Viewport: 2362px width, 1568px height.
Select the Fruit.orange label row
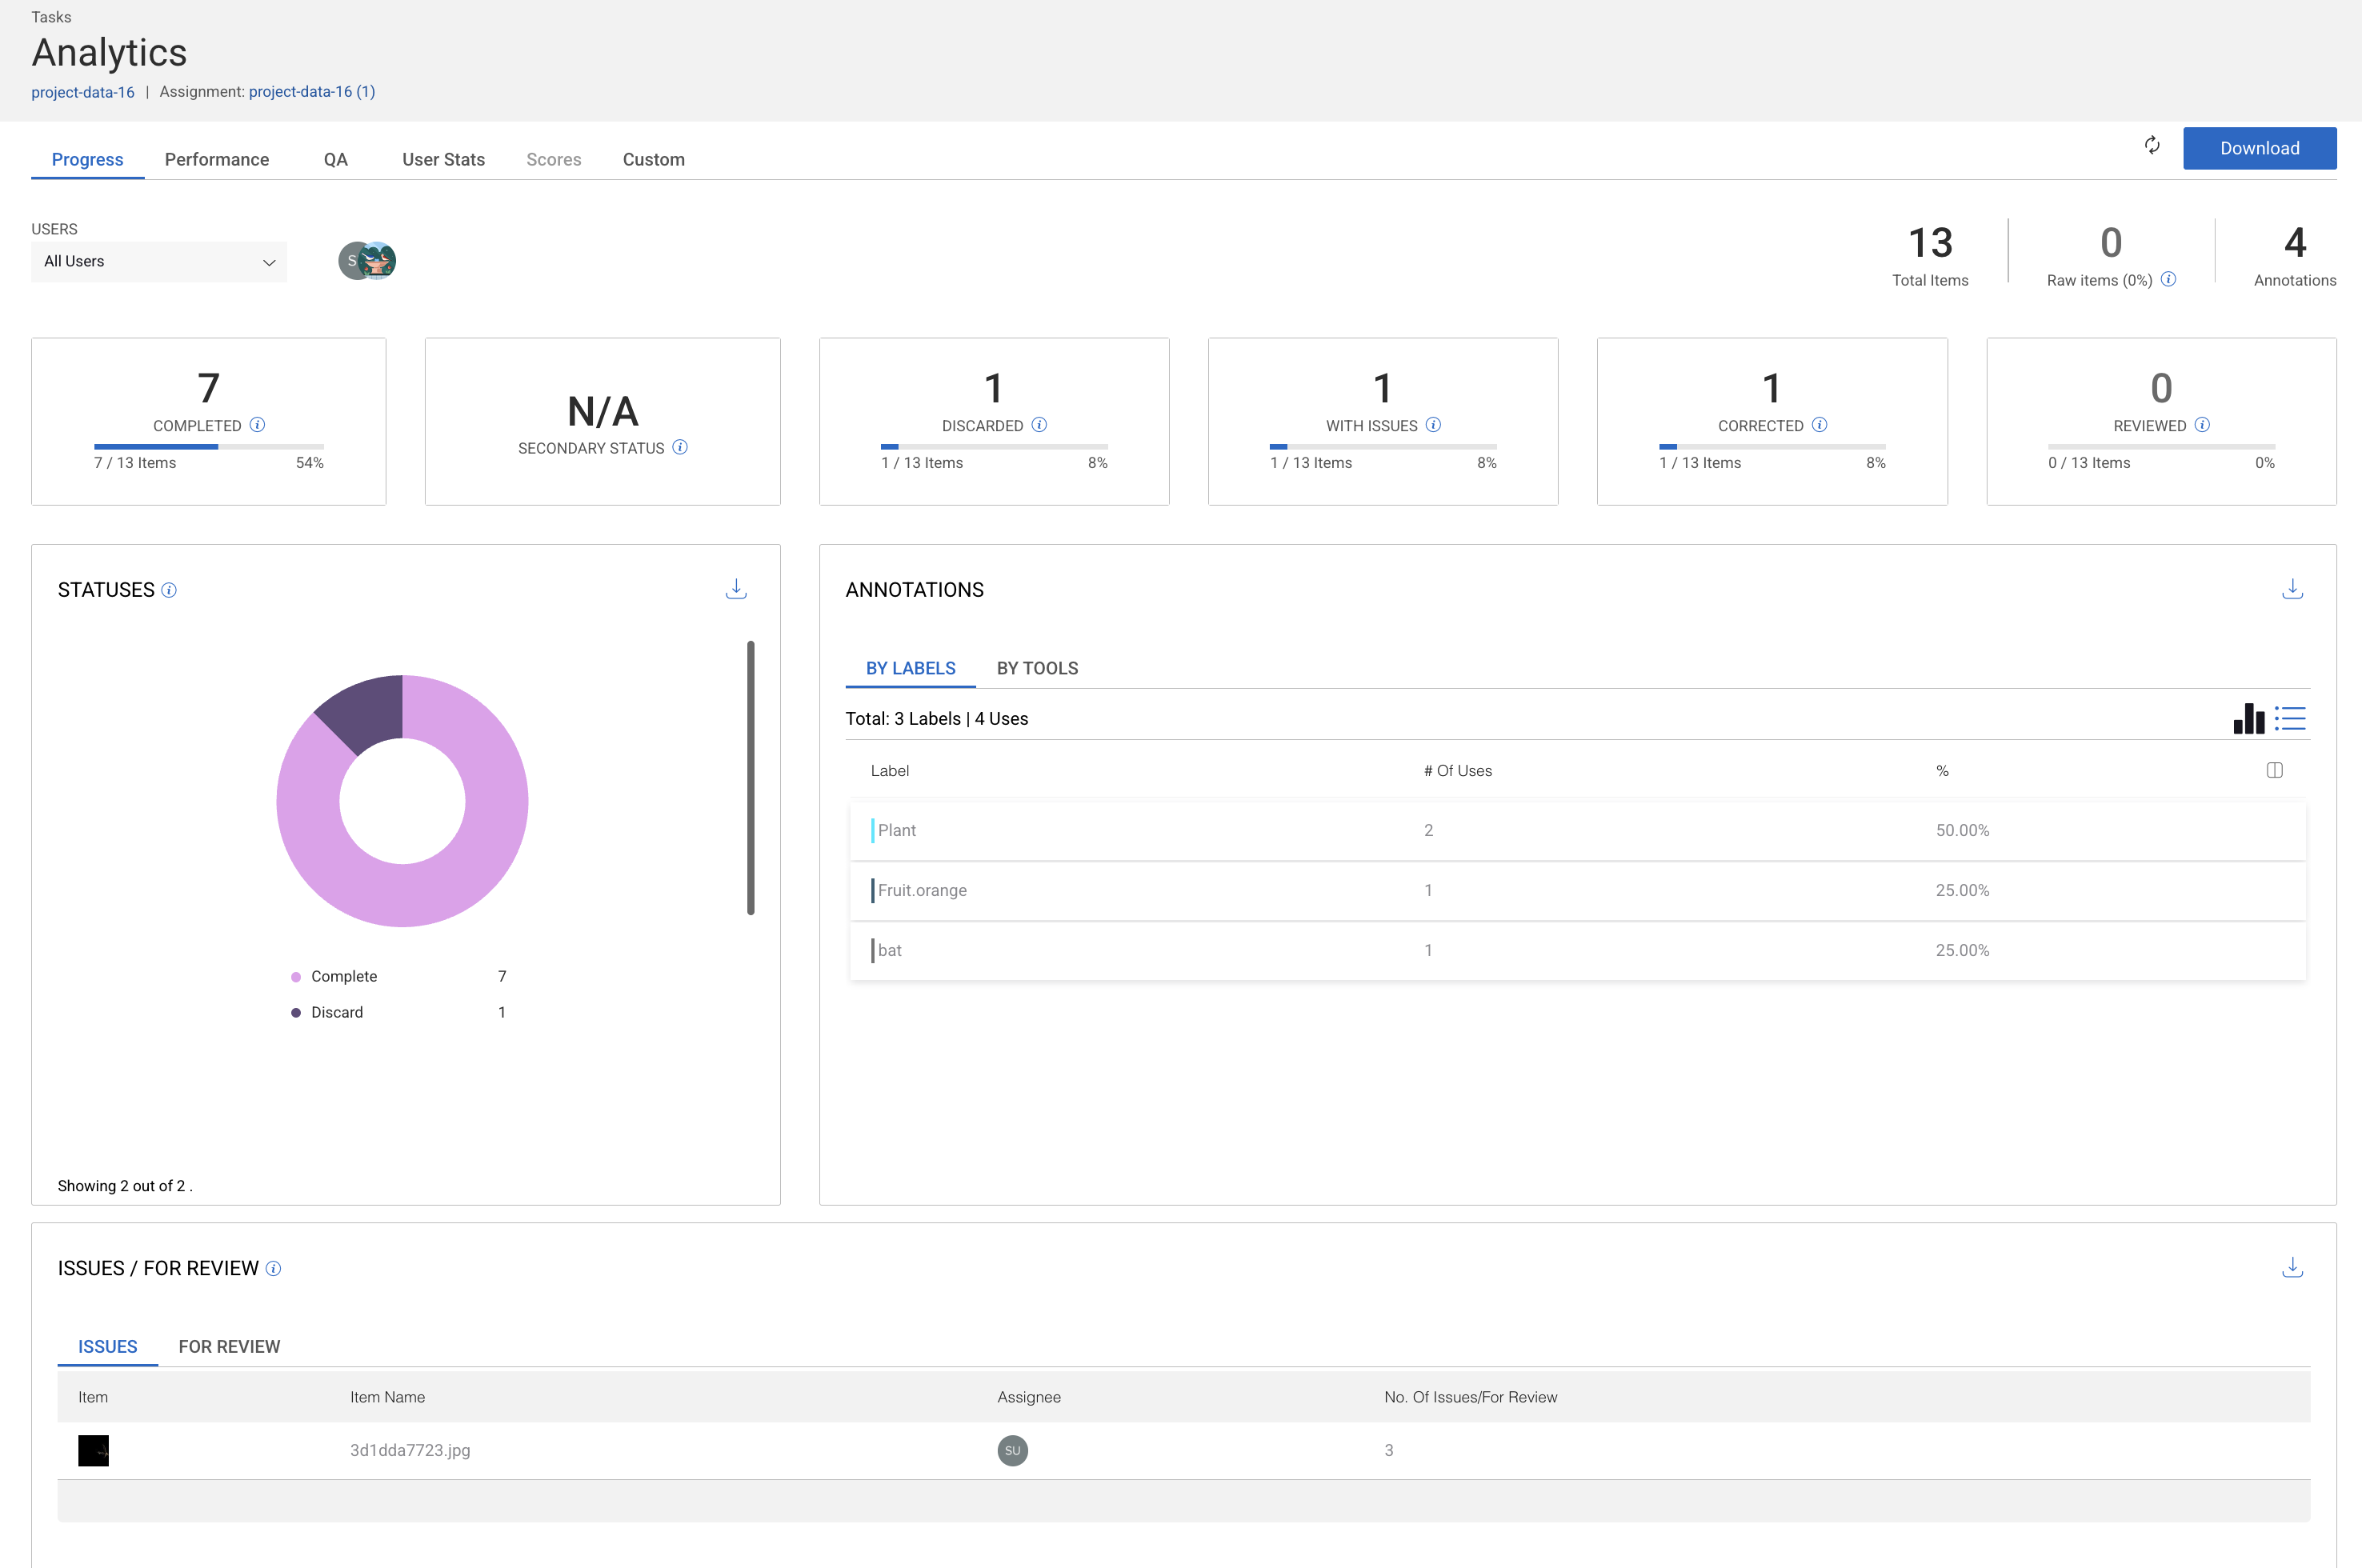(x=1577, y=890)
